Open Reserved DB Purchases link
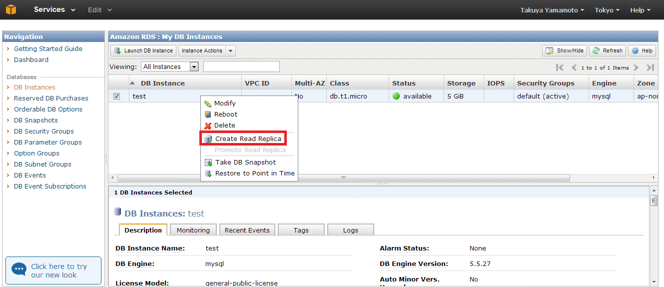 [51, 98]
